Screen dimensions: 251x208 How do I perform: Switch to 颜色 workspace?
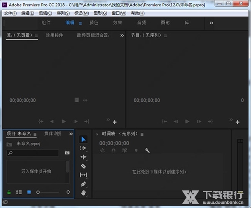pos(94,23)
